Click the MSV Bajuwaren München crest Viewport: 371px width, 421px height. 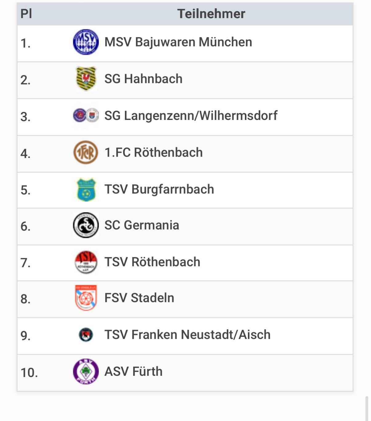coord(86,42)
